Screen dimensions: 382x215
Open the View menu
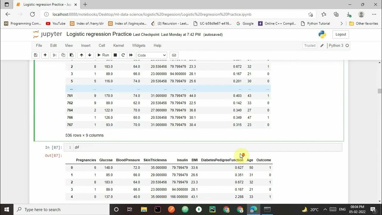coord(69,45)
